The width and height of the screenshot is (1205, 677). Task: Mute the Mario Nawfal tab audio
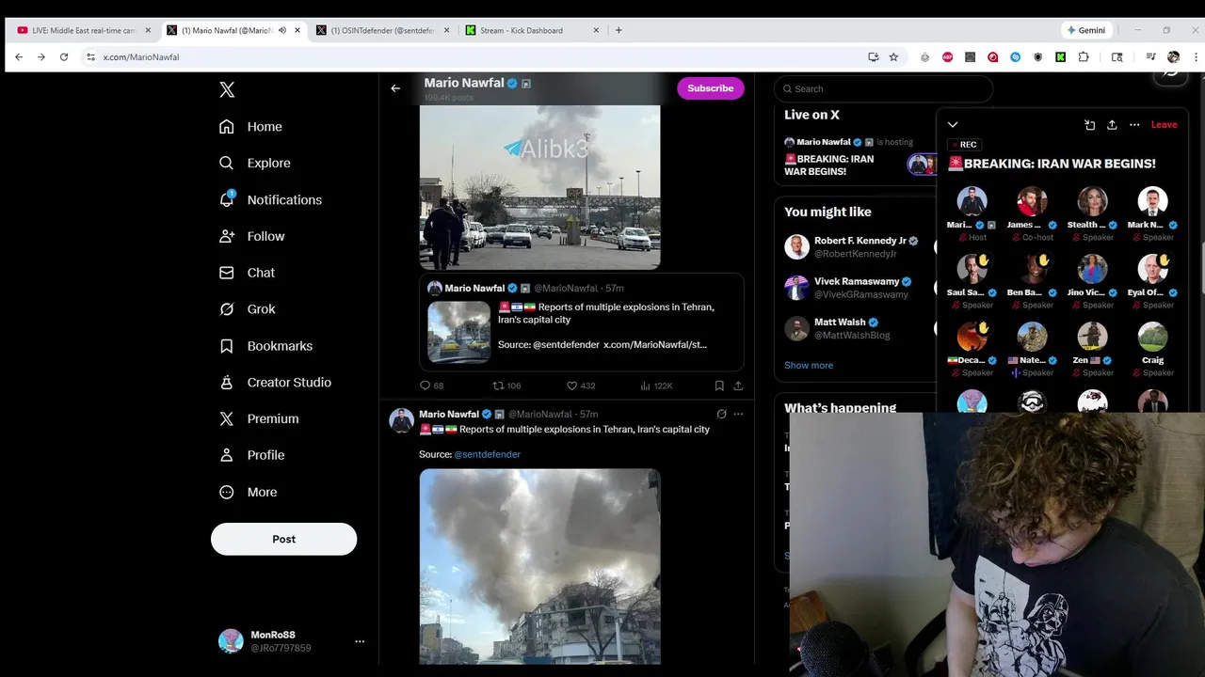pyautogui.click(x=282, y=30)
